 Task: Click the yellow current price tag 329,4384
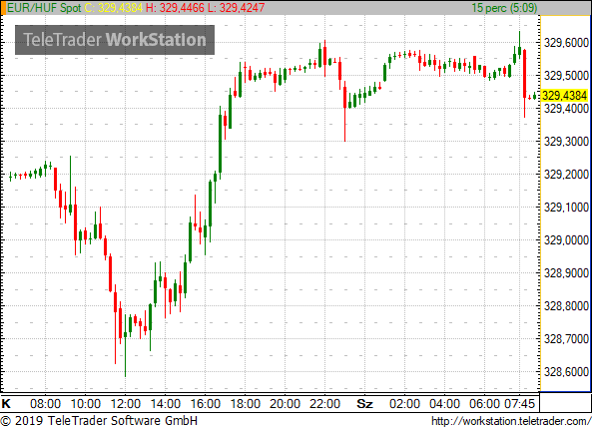(564, 96)
